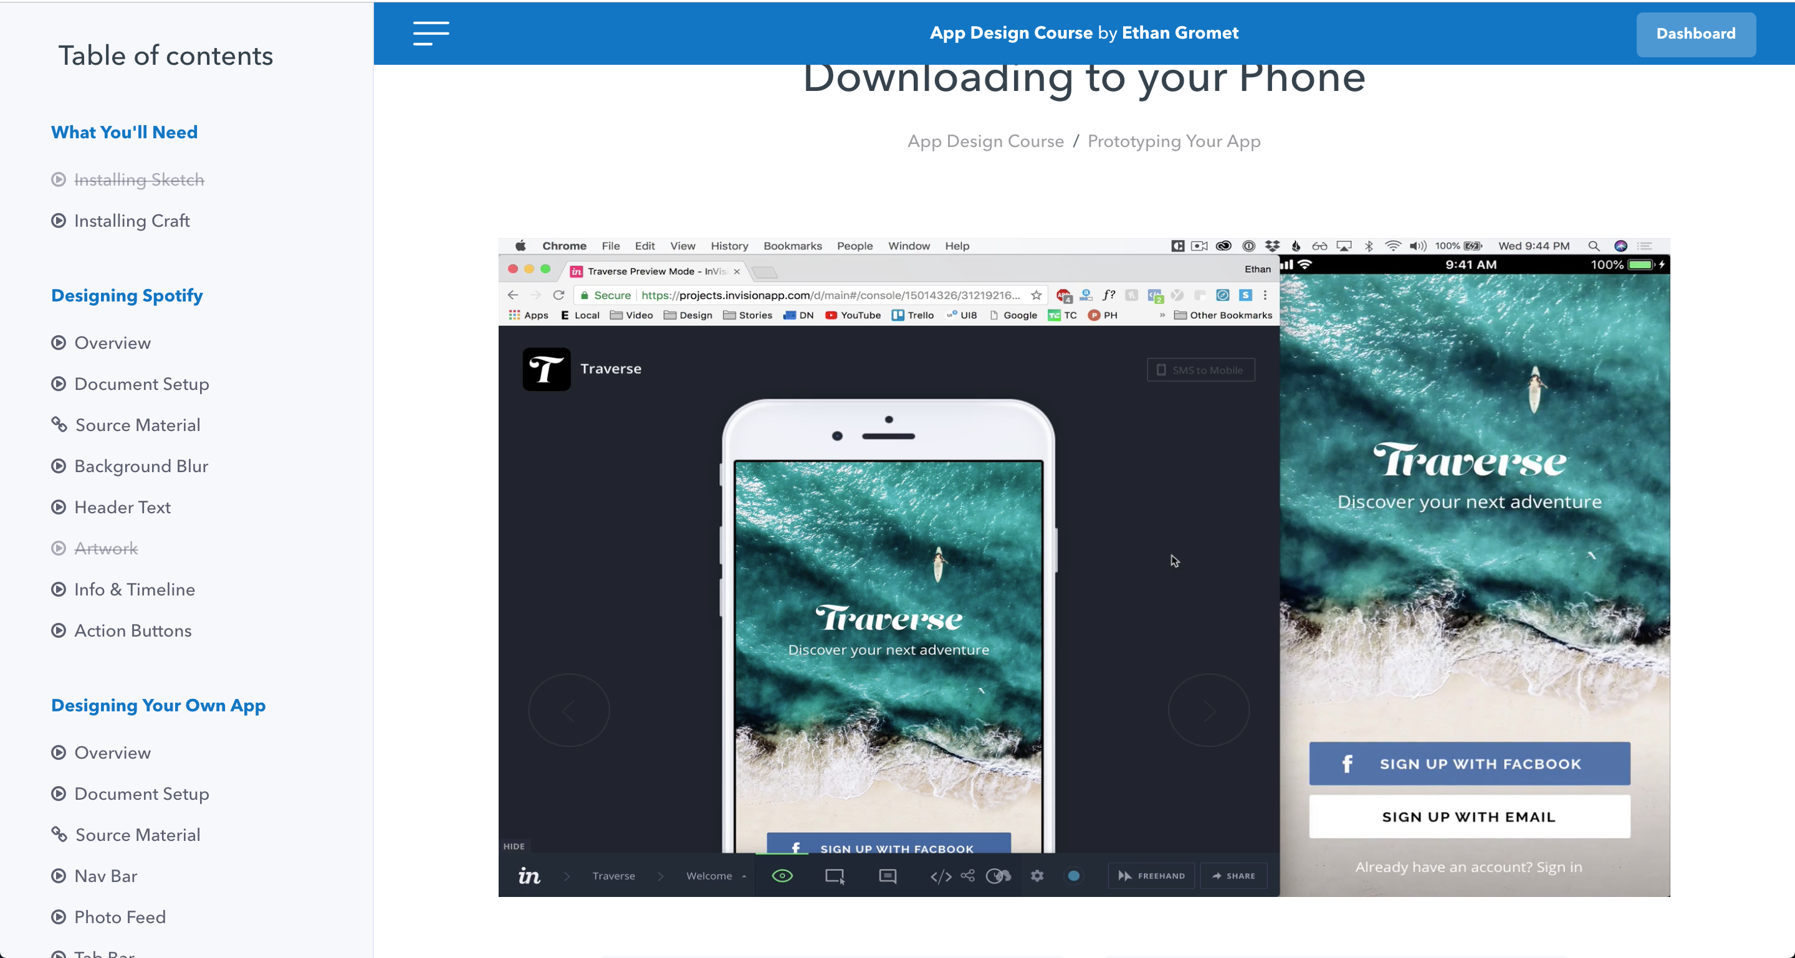Expand the Welcome screen dropdown
The width and height of the screenshot is (1795, 958).
[x=716, y=876]
